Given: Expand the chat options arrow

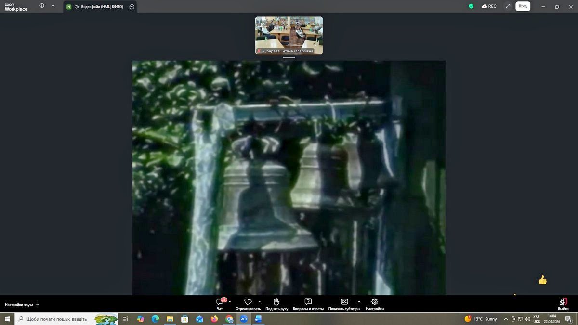Looking at the screenshot, I should point(230,302).
